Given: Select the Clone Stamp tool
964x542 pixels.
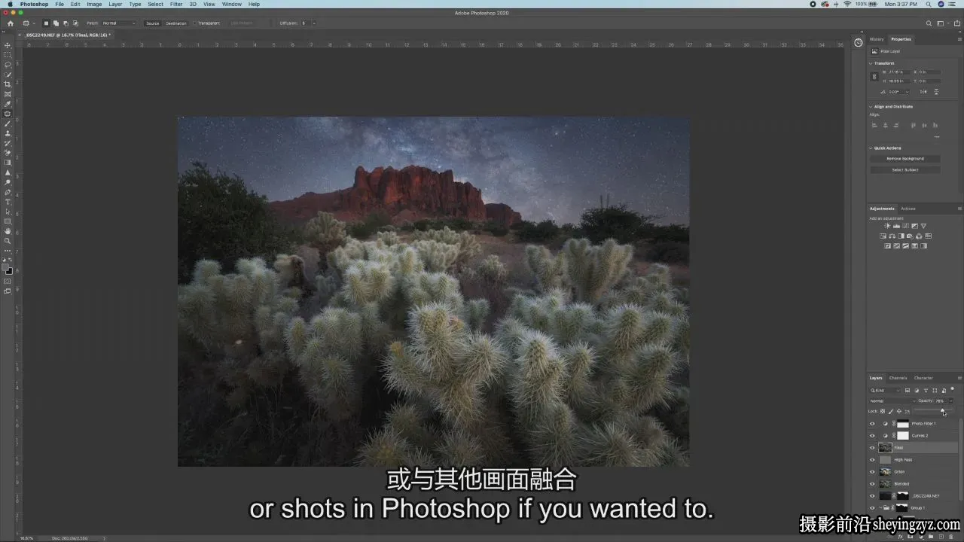Looking at the screenshot, I should (8, 133).
